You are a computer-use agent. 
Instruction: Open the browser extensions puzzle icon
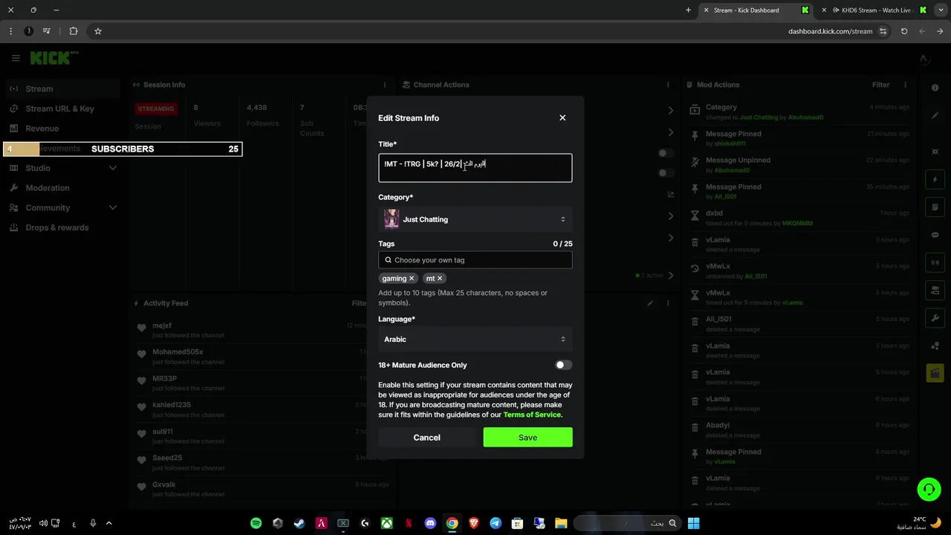click(73, 31)
